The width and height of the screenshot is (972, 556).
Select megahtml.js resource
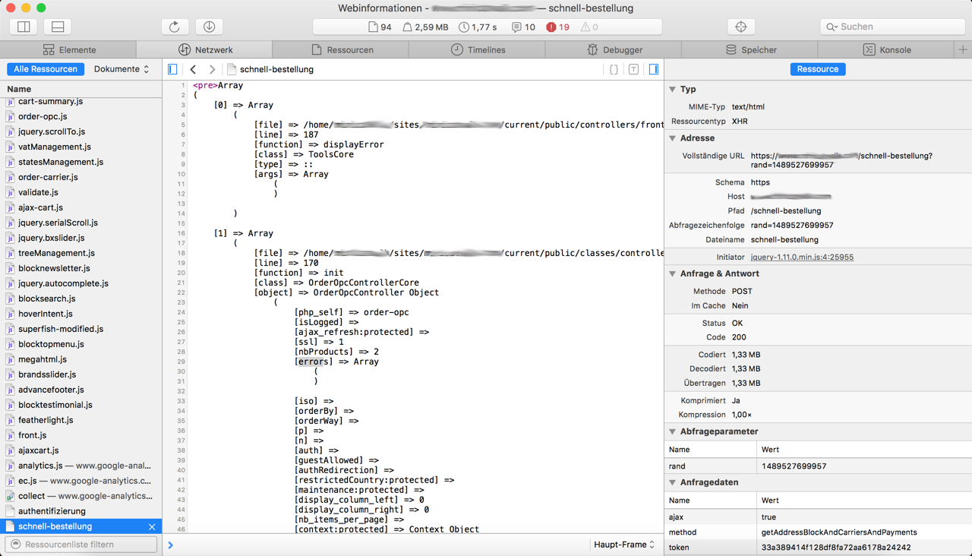point(81,359)
